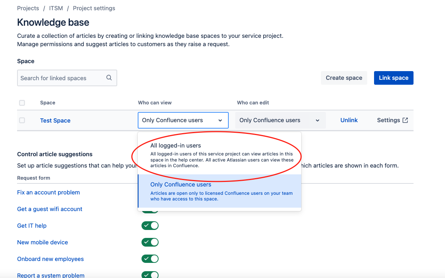Select all spaces header checkbox
The width and height of the screenshot is (445, 278).
[x=22, y=103]
